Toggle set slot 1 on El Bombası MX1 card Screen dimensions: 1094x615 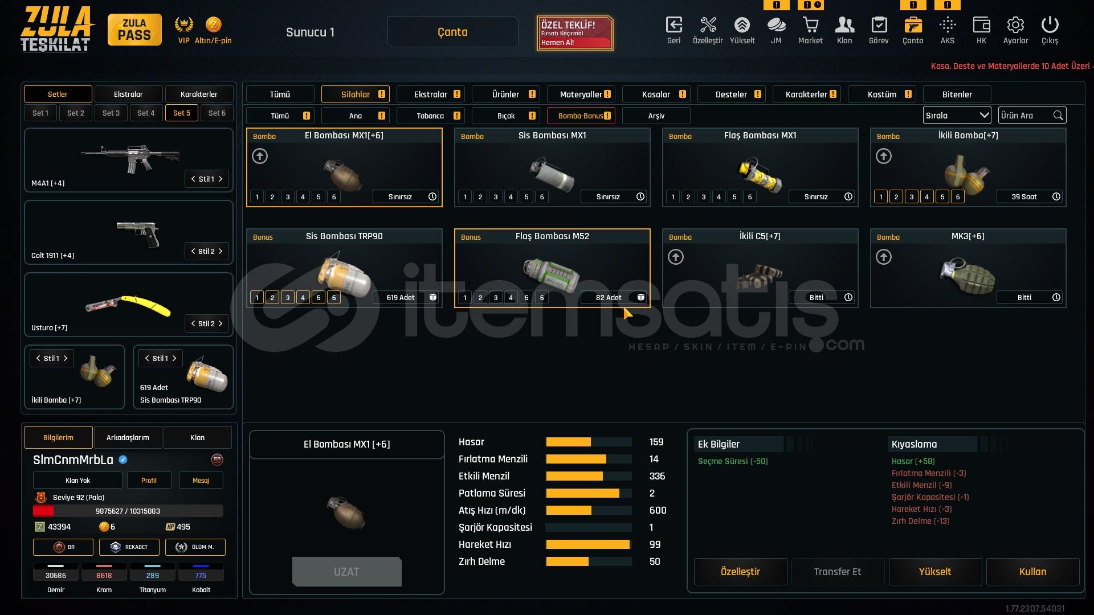point(257,197)
